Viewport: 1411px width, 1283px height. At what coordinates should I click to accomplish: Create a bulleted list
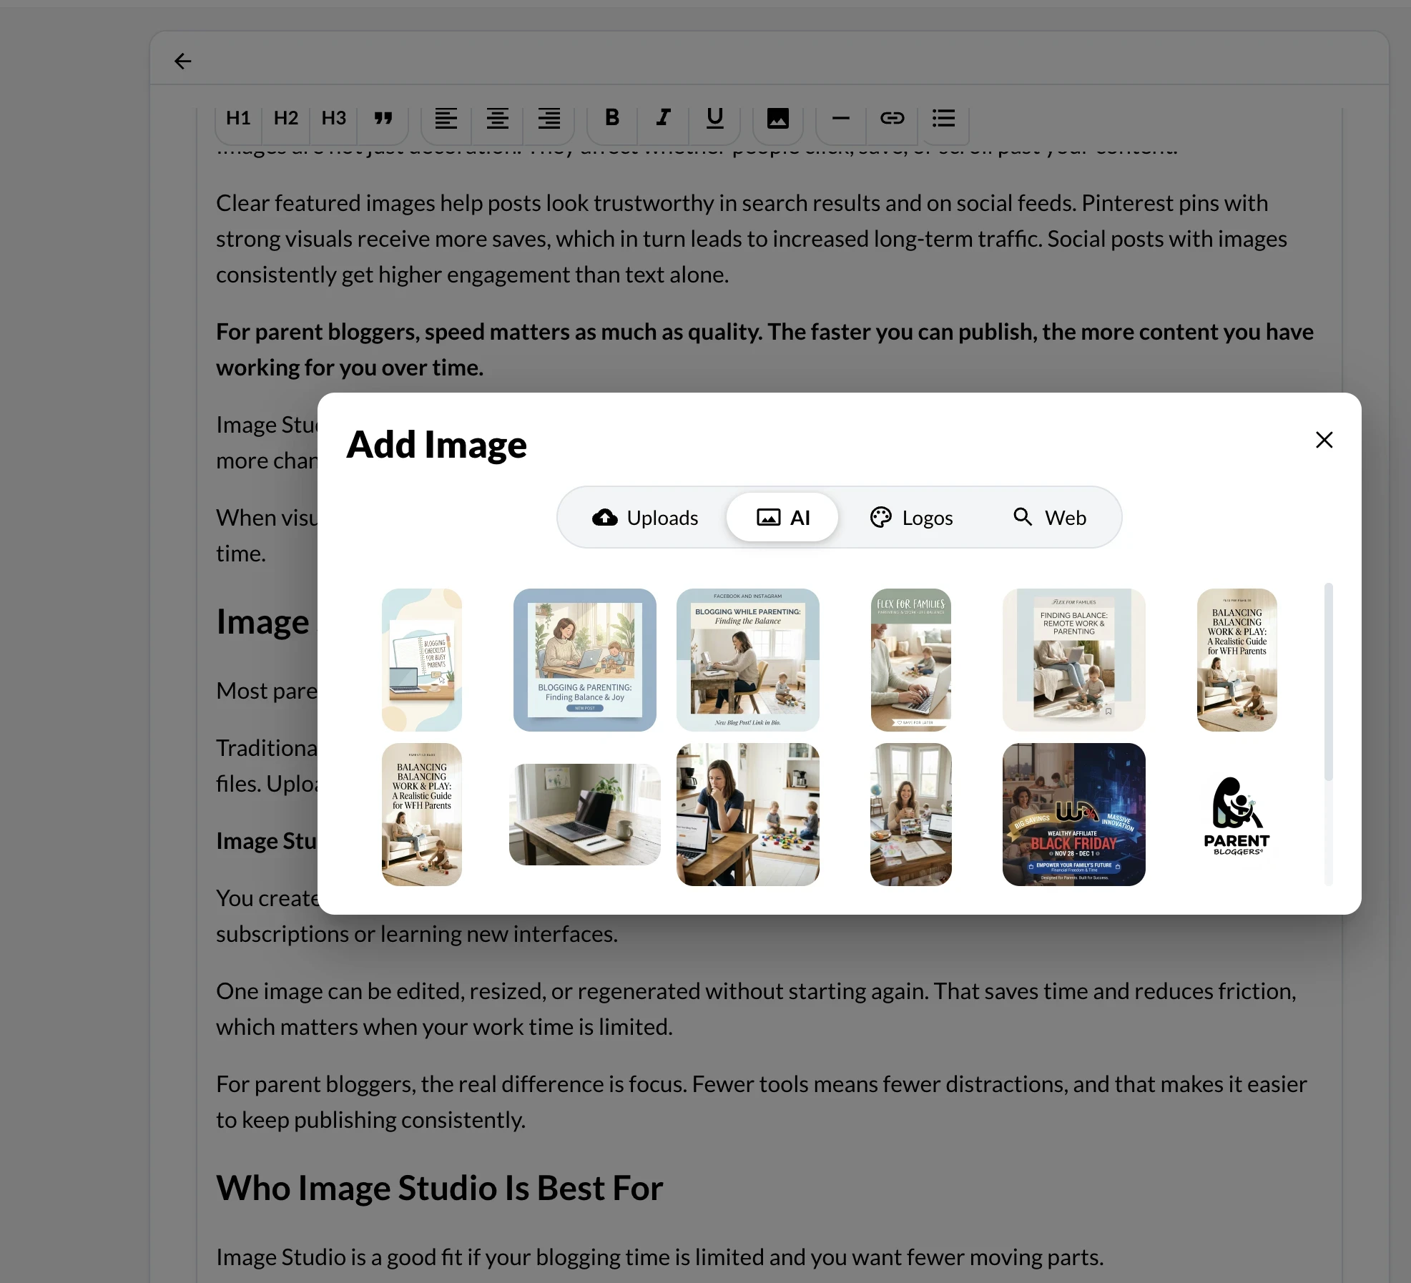[x=944, y=118]
